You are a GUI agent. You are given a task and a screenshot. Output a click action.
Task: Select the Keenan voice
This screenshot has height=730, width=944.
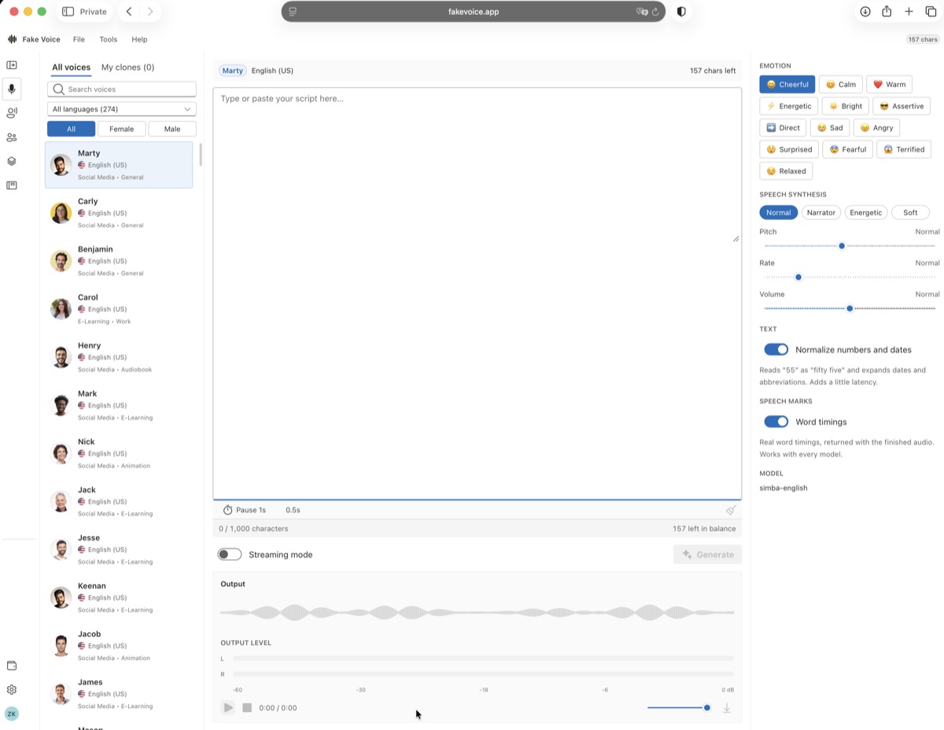[119, 598]
